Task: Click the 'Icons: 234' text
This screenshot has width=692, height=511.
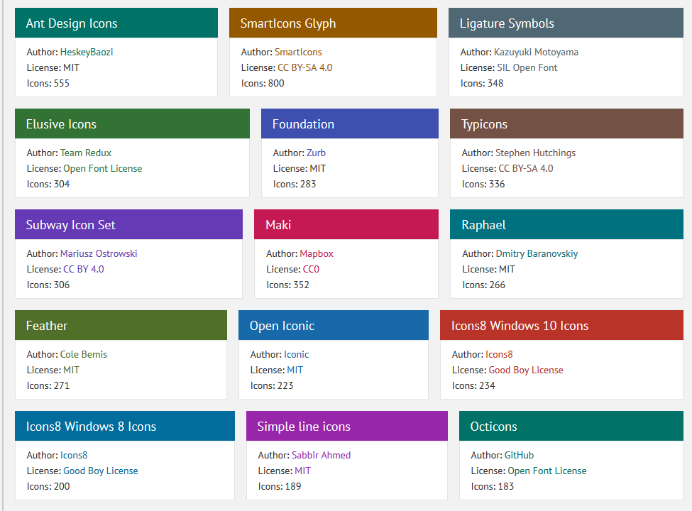Action: coord(473,385)
